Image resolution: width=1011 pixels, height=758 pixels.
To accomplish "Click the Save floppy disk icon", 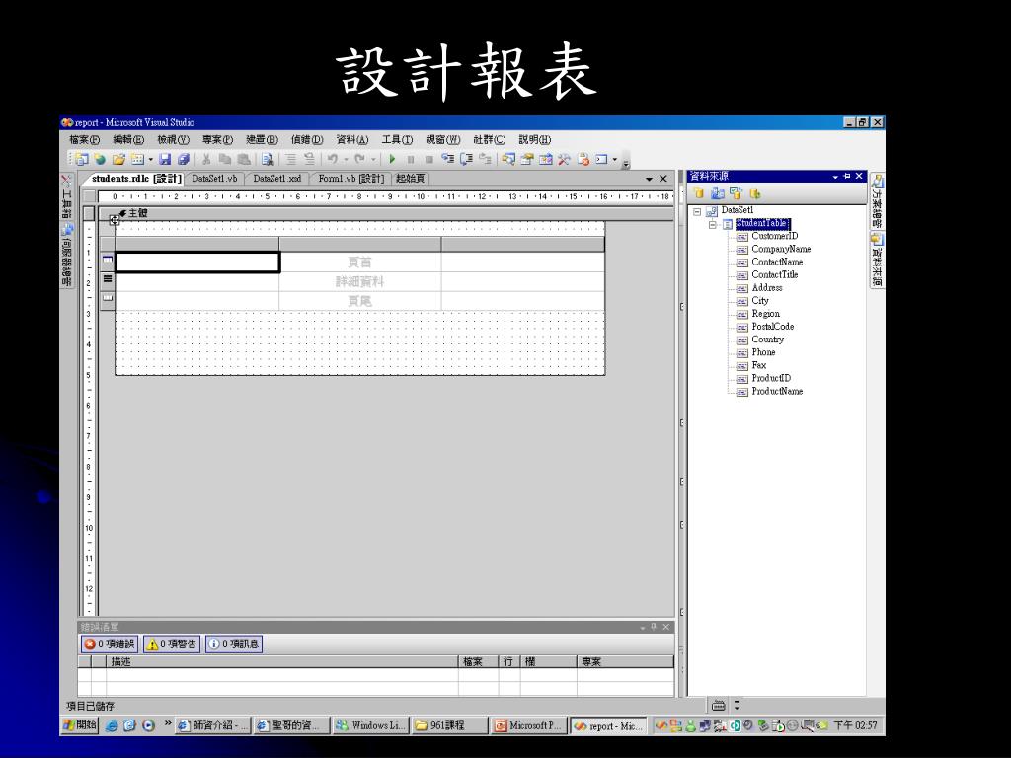I will click(x=165, y=159).
